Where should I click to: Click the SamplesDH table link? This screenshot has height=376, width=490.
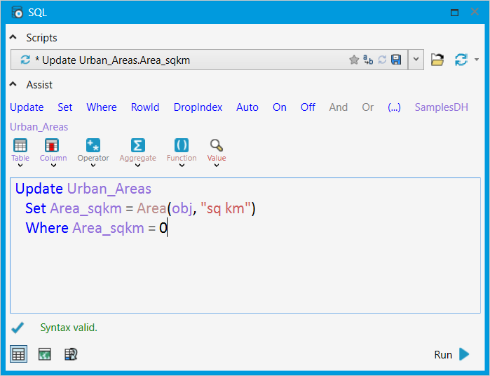point(441,107)
